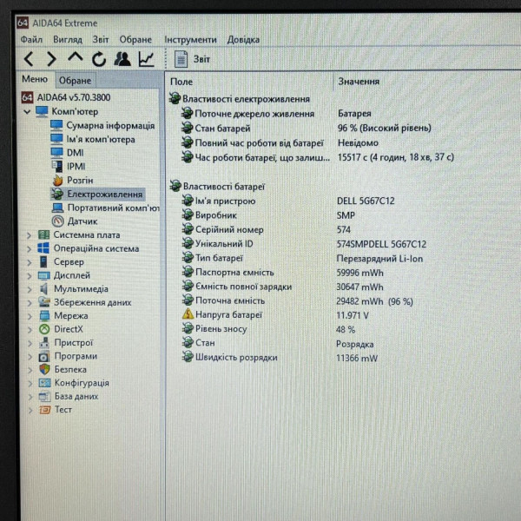
Task: Expand the Сервер node
Action: click(30, 262)
